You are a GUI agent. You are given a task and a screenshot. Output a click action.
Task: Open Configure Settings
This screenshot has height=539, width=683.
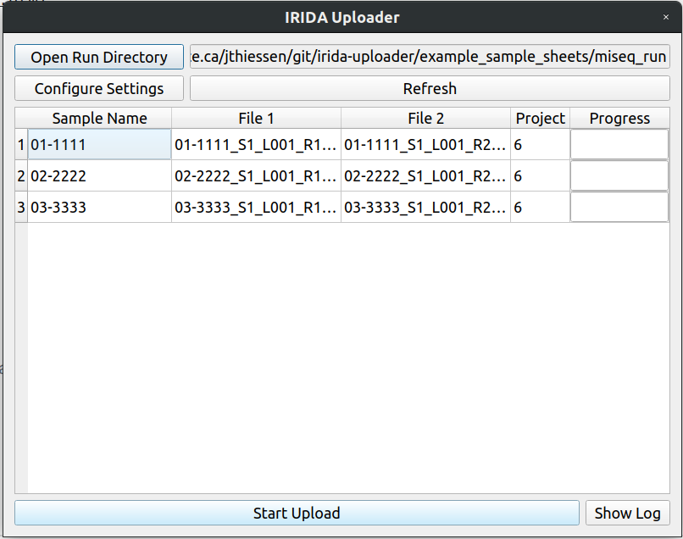tap(99, 88)
